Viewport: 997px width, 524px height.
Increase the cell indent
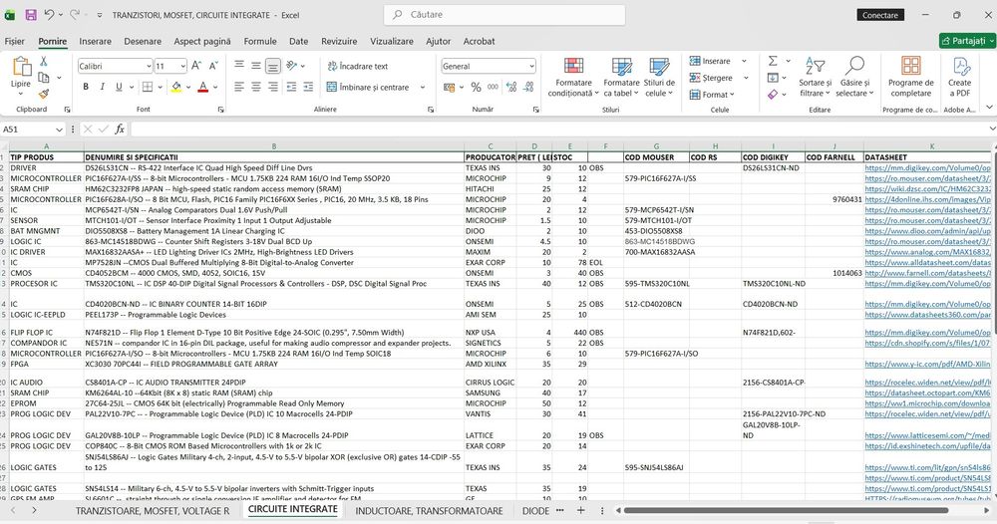308,87
